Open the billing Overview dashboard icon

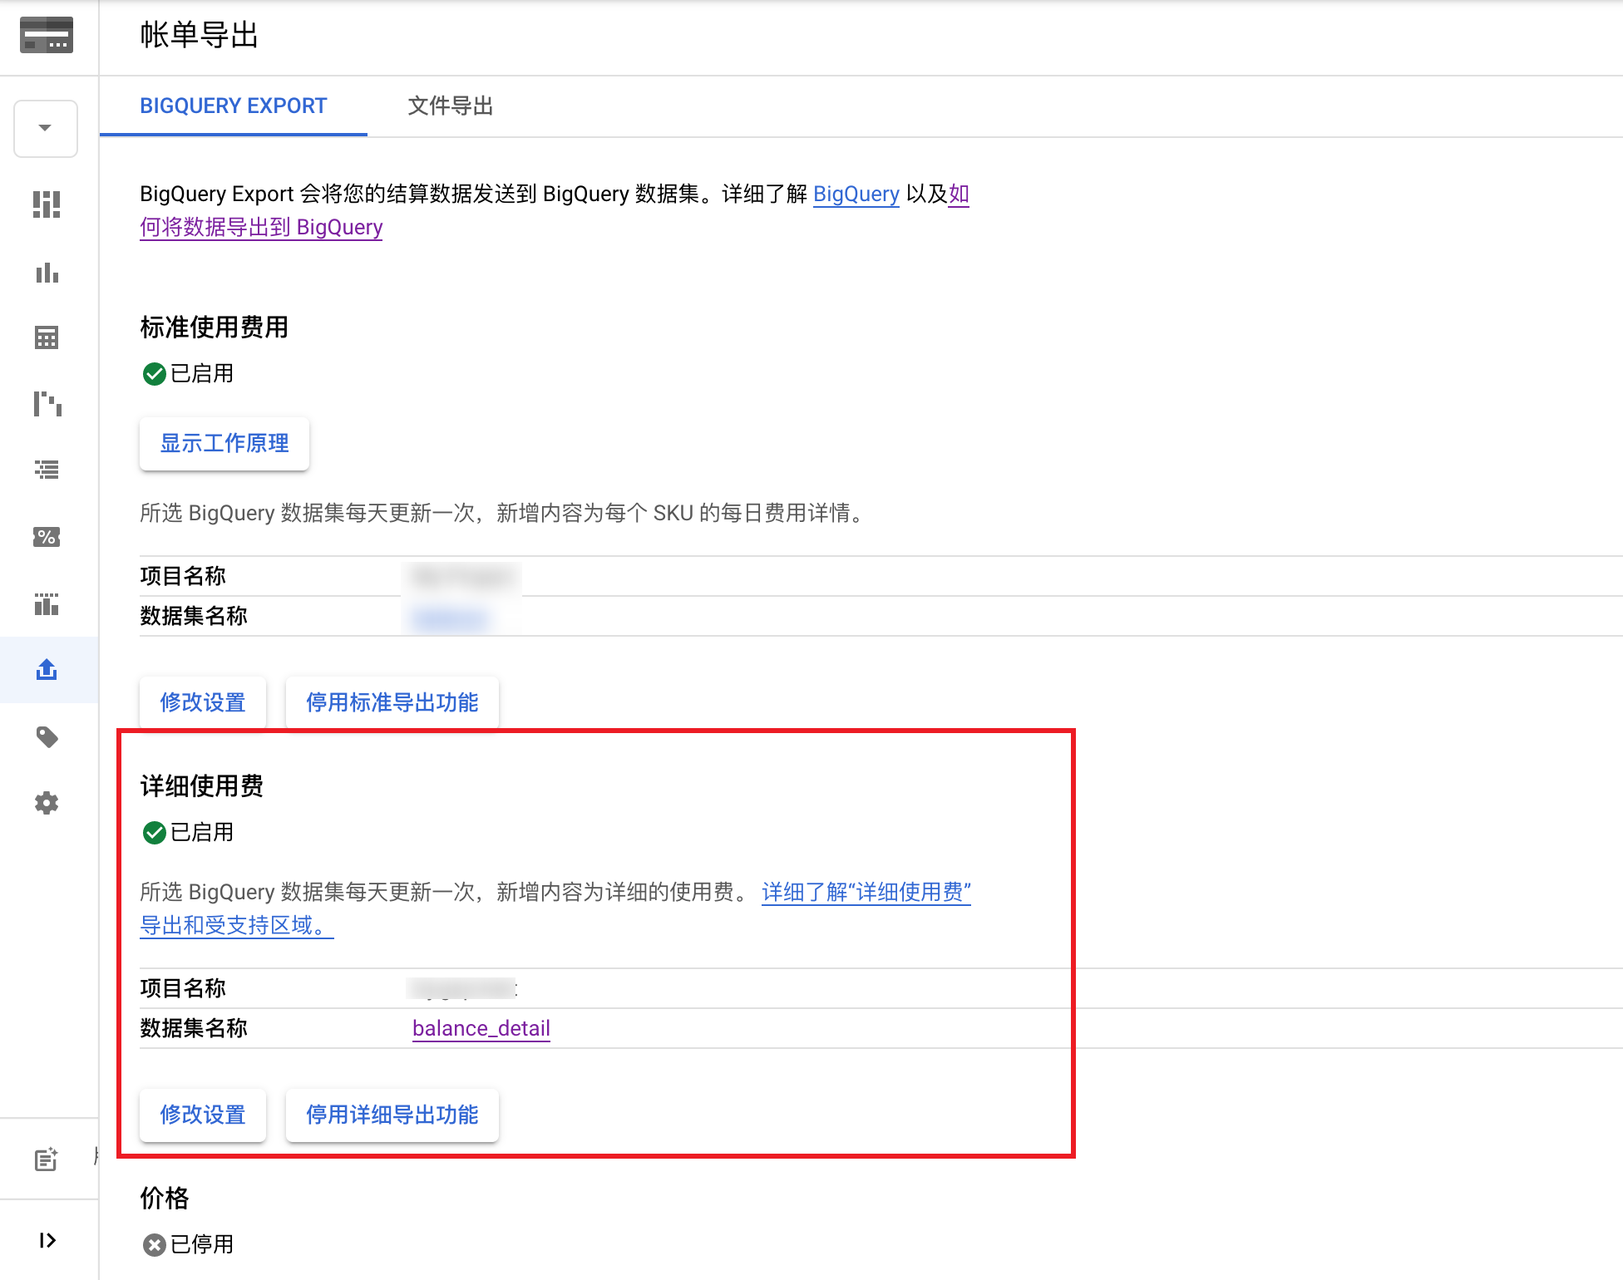47,204
